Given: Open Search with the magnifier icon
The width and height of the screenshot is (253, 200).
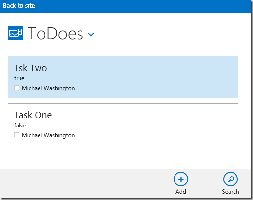Looking at the screenshot, I should [x=231, y=179].
